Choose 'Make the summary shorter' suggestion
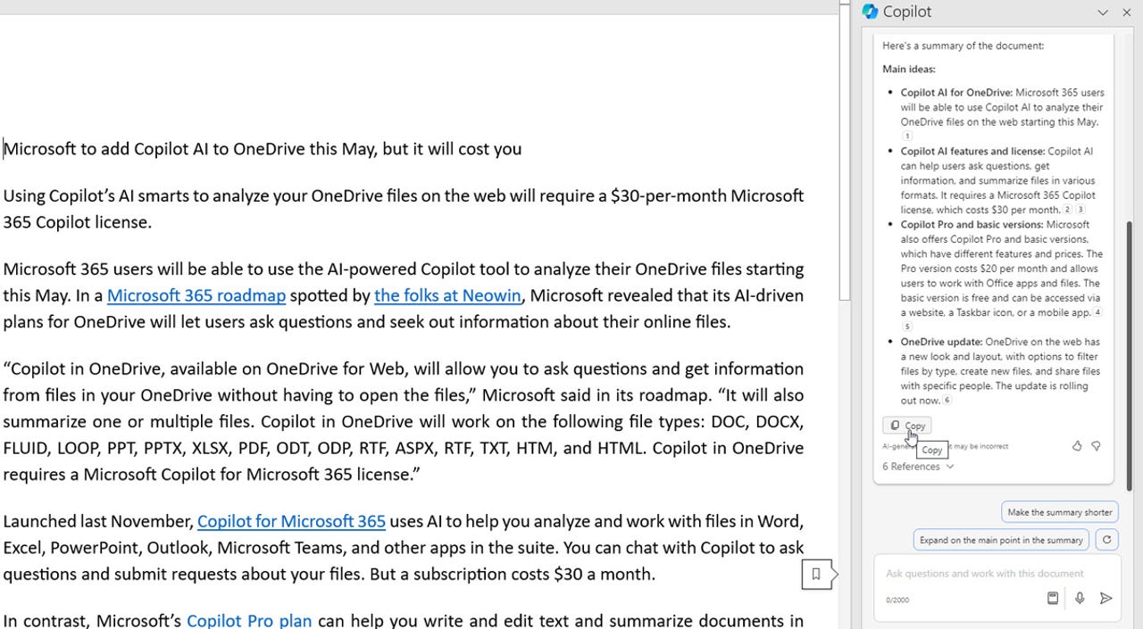Image resolution: width=1143 pixels, height=629 pixels. click(1060, 512)
